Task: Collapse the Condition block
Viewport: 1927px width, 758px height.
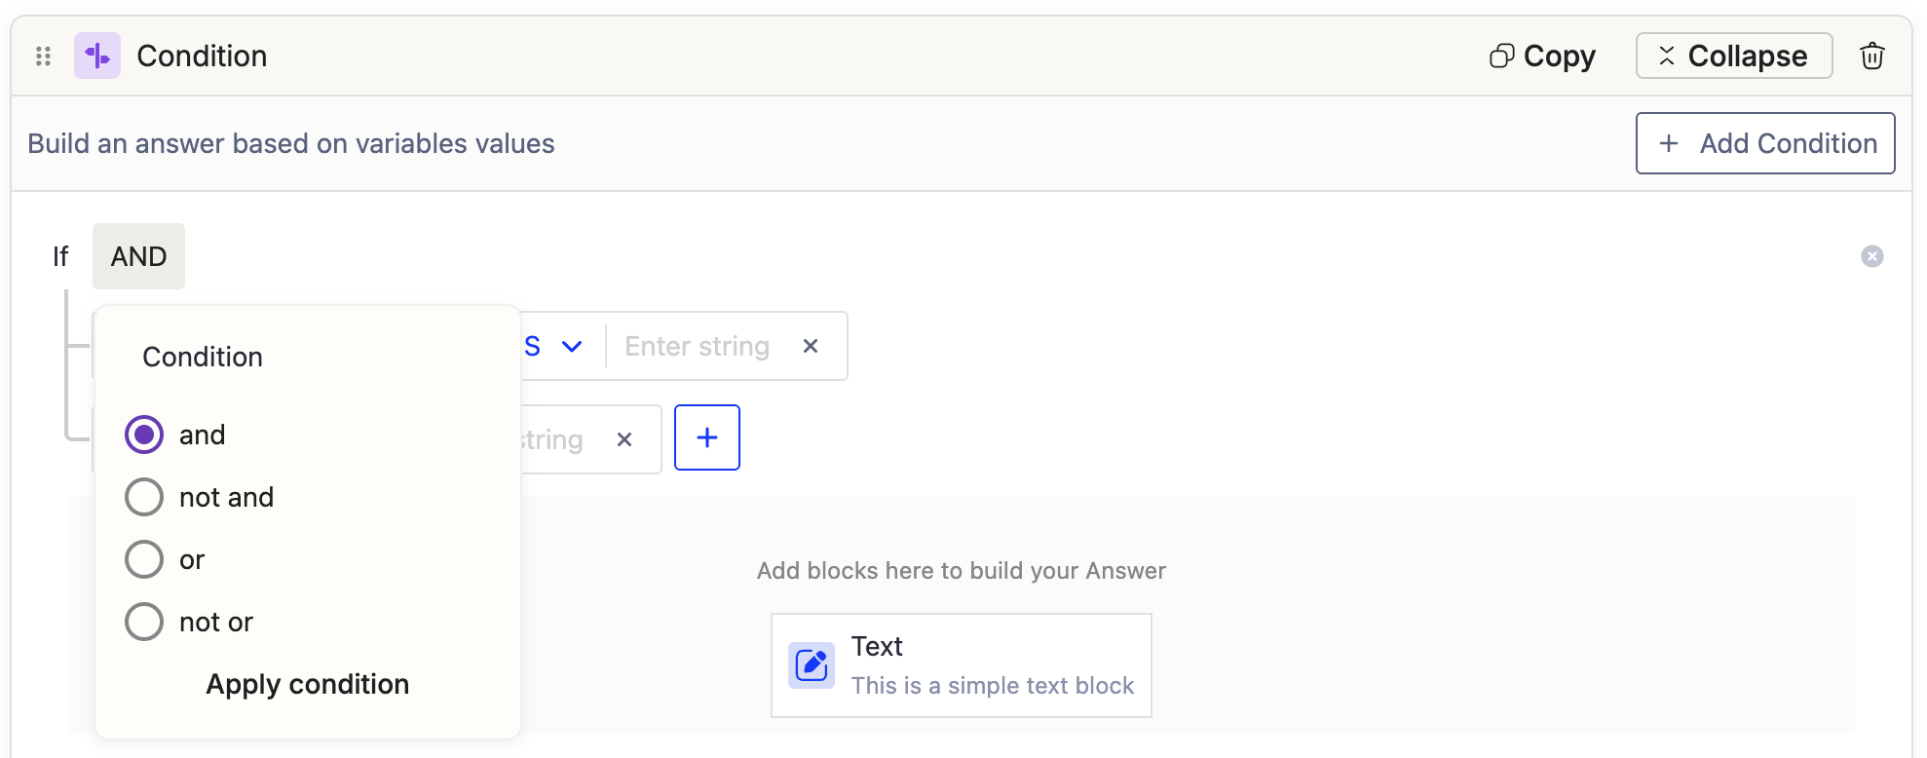Action: [x=1733, y=57]
